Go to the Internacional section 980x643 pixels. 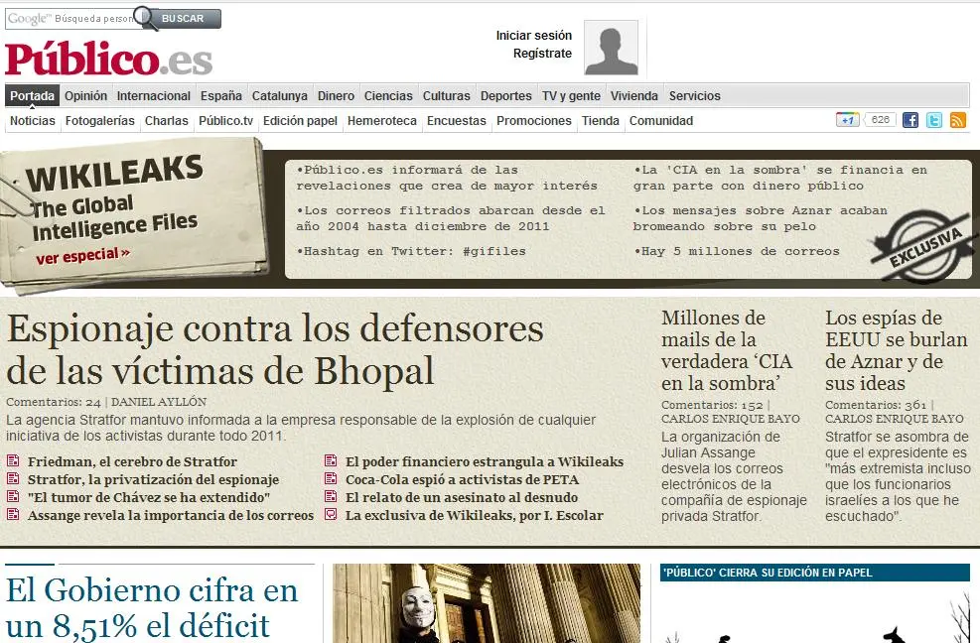click(153, 95)
